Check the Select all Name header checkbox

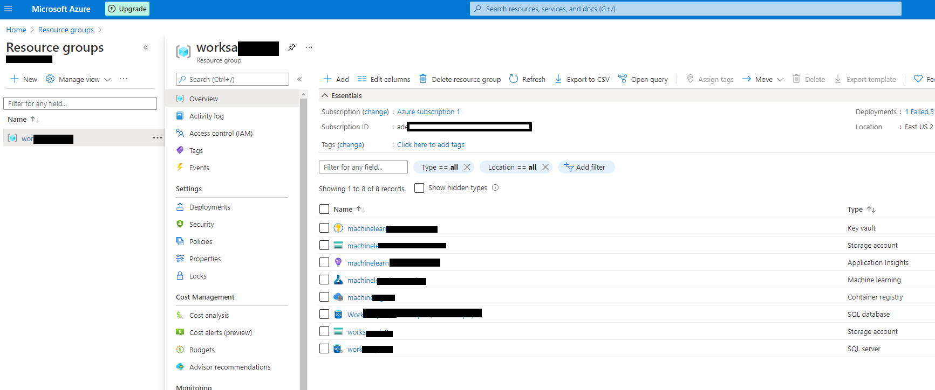point(324,209)
